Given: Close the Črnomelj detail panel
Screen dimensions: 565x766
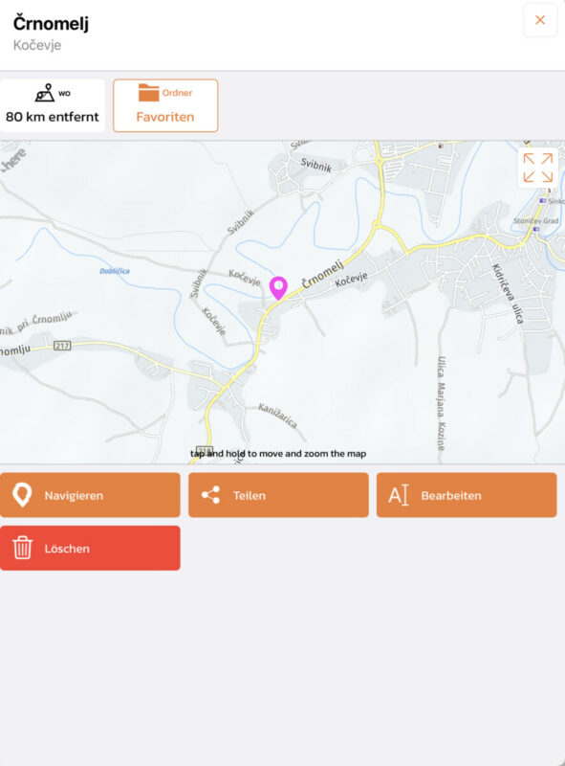Looking at the screenshot, I should pyautogui.click(x=540, y=20).
